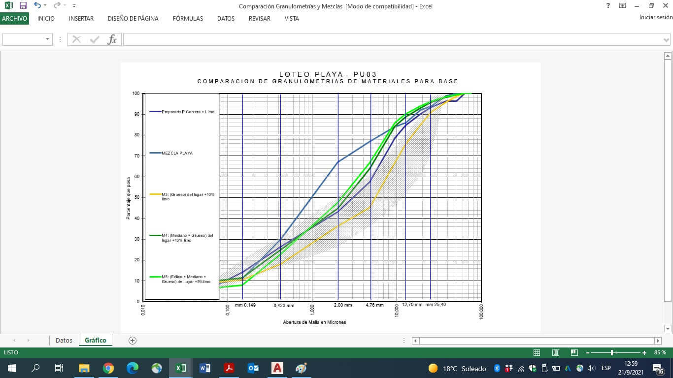
Task: Click the zoom slider handle
Action: [x=612, y=353]
